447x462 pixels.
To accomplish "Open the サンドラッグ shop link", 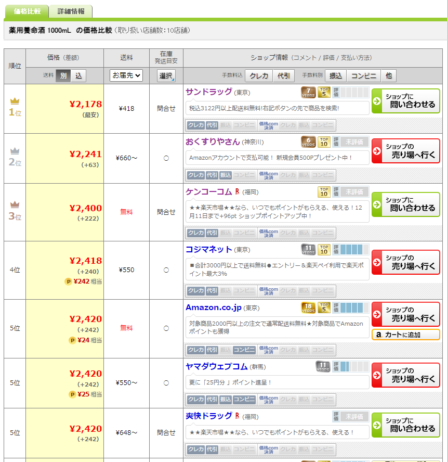I will [x=208, y=92].
